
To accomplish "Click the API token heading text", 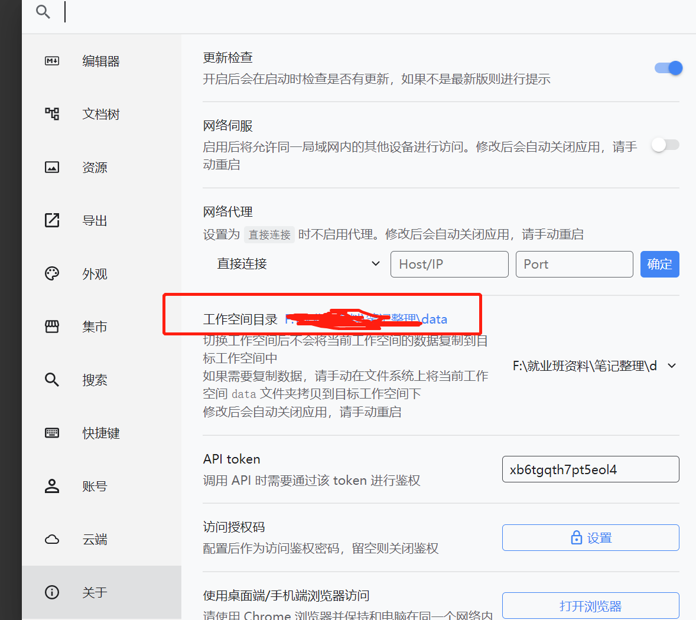I will click(232, 459).
